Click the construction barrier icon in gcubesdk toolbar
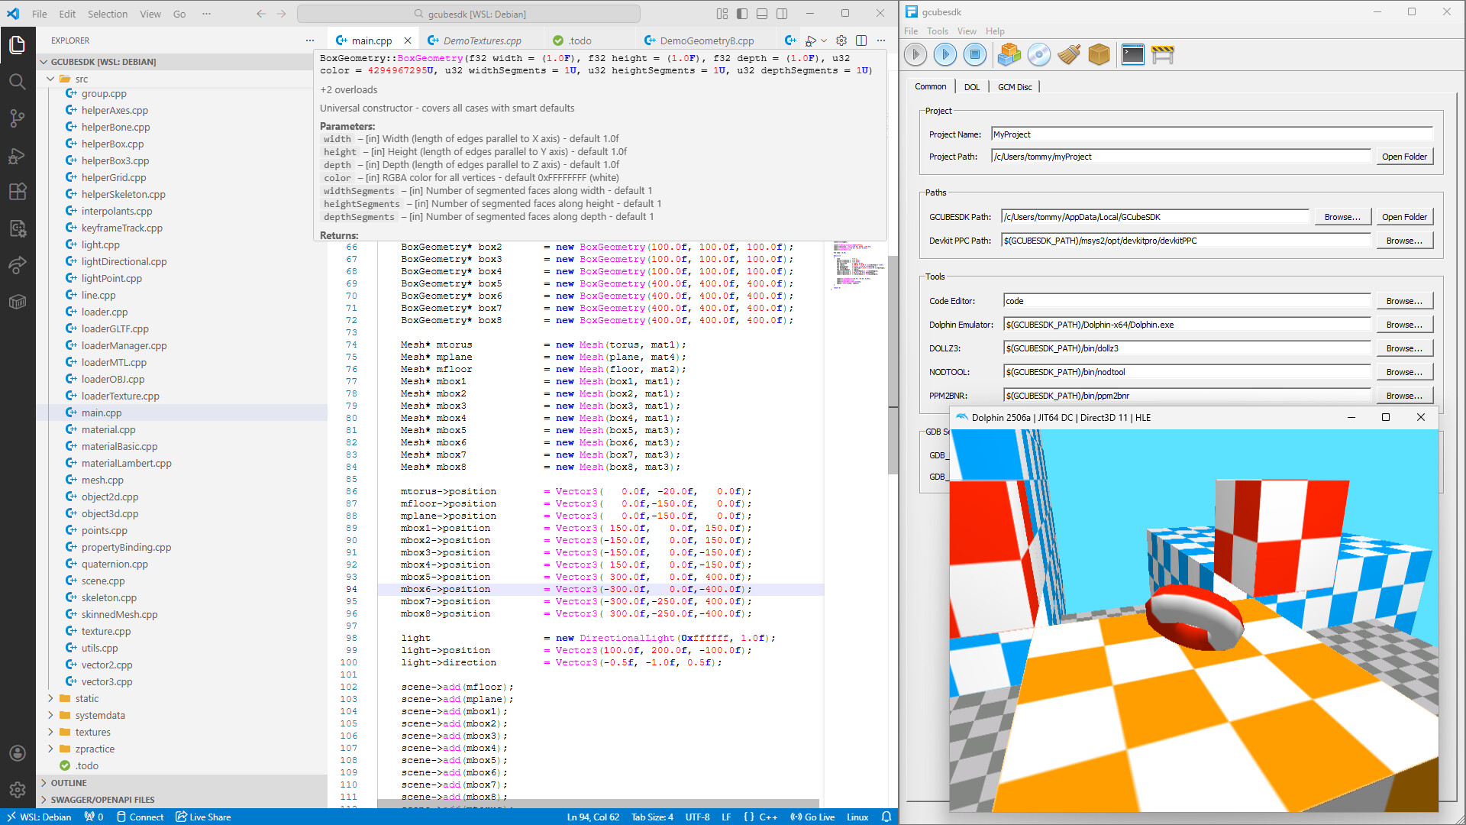The width and height of the screenshot is (1466, 825). [x=1163, y=54]
